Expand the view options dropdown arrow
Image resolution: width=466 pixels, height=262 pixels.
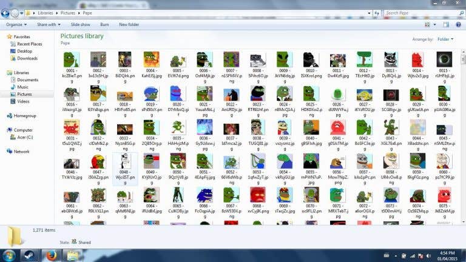pos(434,25)
